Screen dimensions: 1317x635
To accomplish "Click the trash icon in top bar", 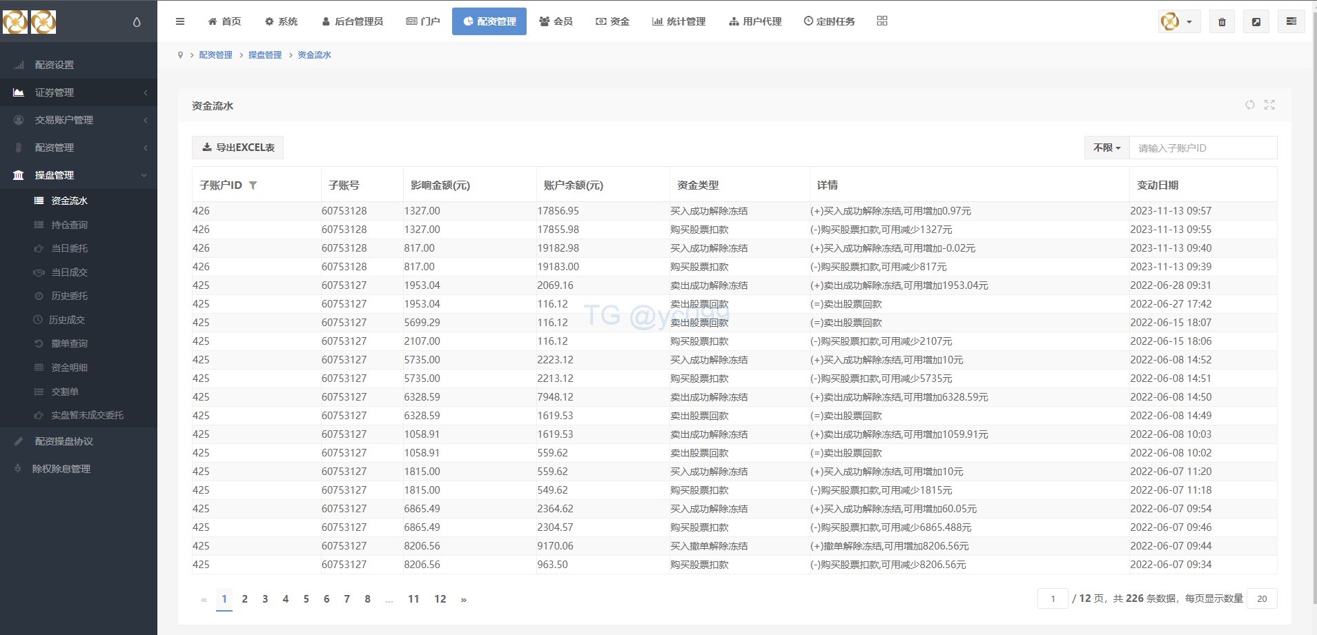I will coord(1222,22).
